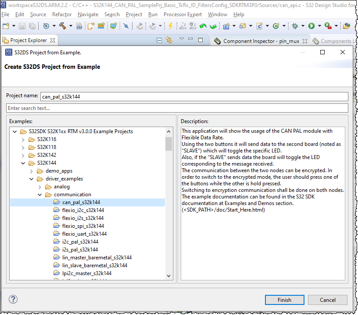Select lin_master_baremetal_s32k144 example
358x315 pixels.
[x=97, y=258]
